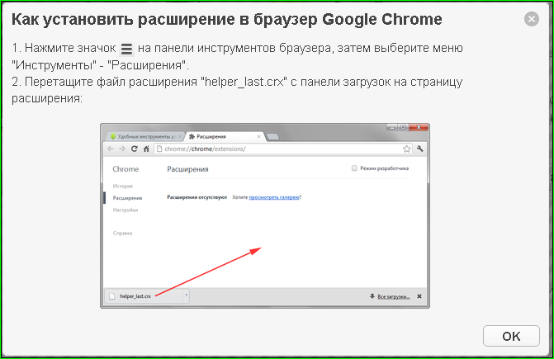Click the red close button of illustrated Chrome window

click(419, 127)
